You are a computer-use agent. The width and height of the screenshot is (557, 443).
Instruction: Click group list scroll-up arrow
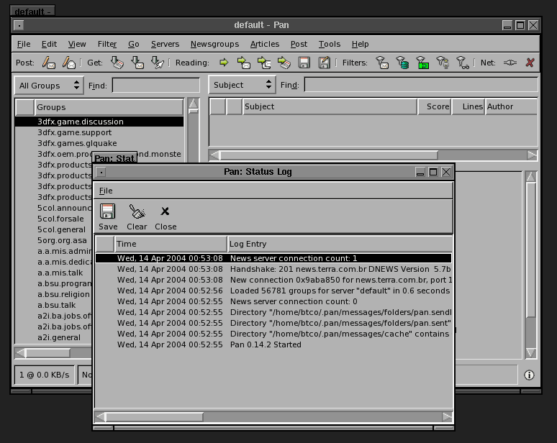pos(194,104)
